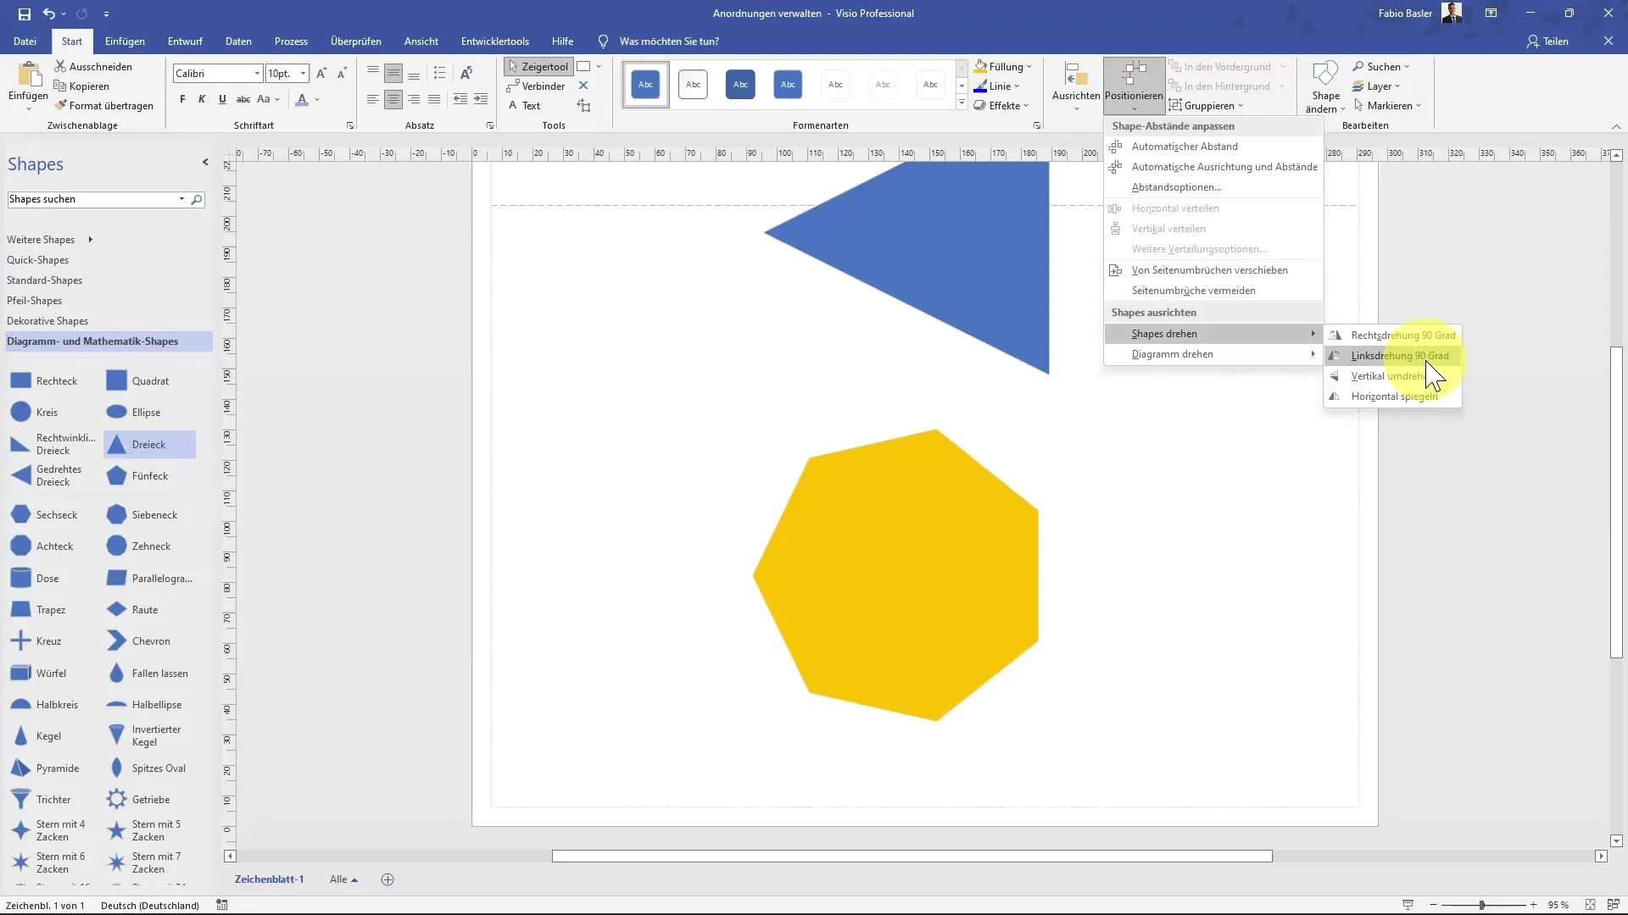Click the connection point X tool icon
1628x915 pixels.
tap(583, 86)
